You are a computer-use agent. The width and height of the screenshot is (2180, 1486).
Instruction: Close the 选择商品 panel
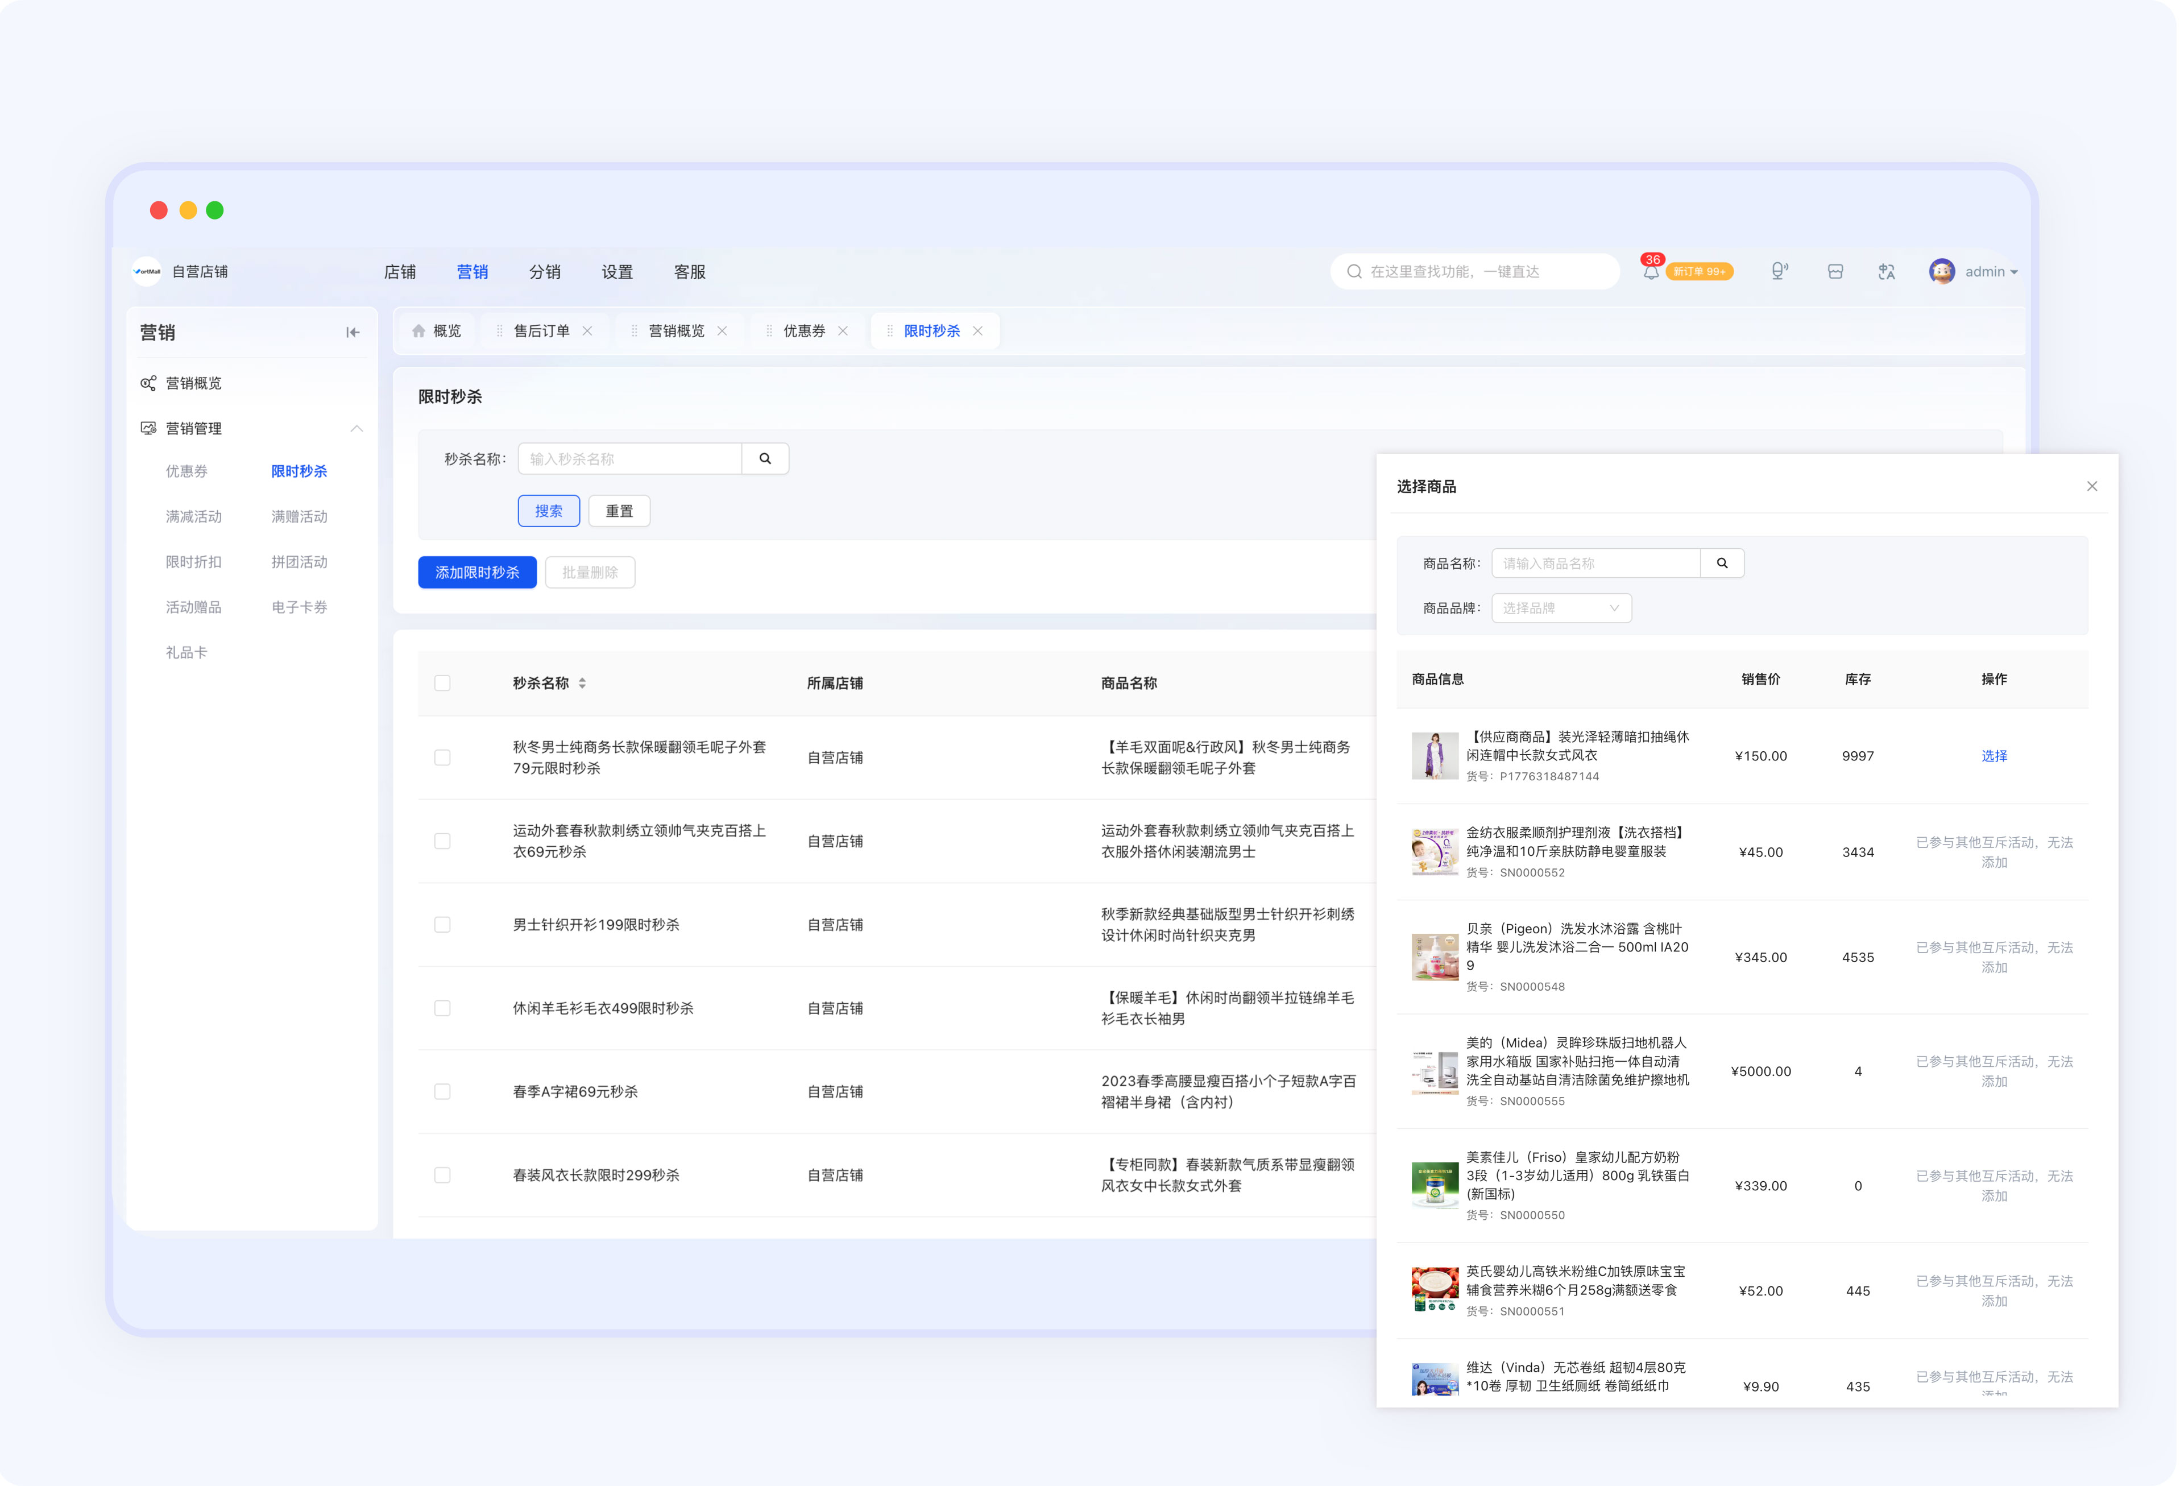point(2091,486)
